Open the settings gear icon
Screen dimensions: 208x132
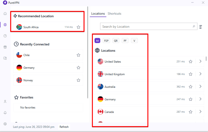click(5, 124)
